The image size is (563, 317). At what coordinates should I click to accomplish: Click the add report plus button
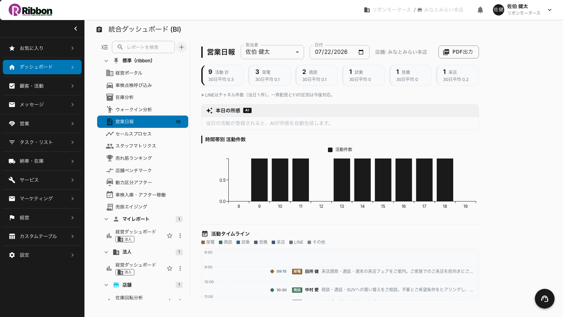[182, 47]
